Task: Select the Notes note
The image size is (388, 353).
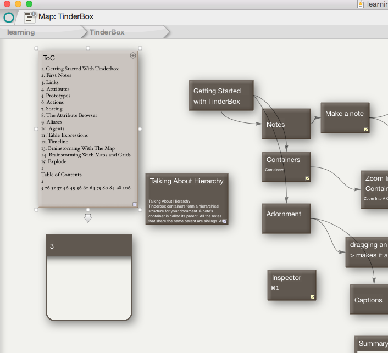Action: 286,124
